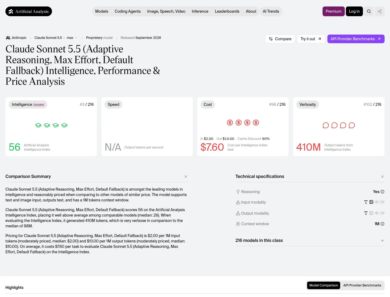This screenshot has width=390, height=297.
Task: Click the Reasoning info icon beside Yes
Action: (382, 192)
